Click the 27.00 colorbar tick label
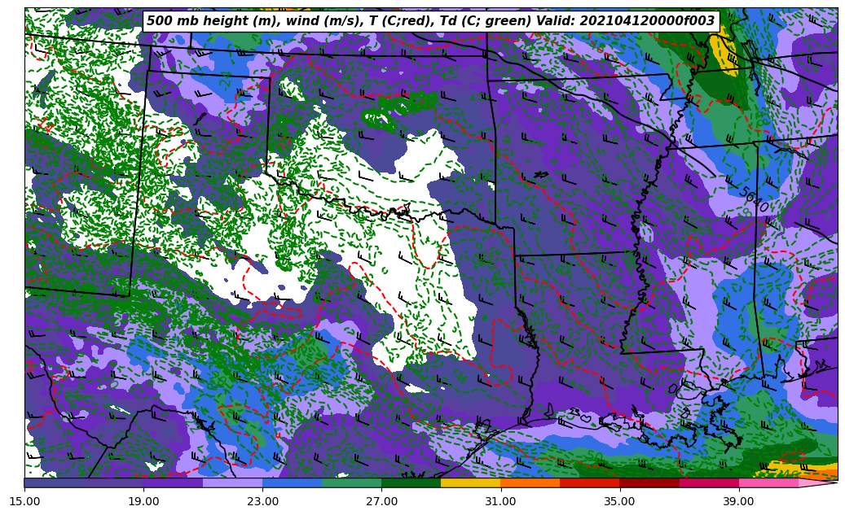Image resolution: width=845 pixels, height=515 pixels. [x=381, y=501]
